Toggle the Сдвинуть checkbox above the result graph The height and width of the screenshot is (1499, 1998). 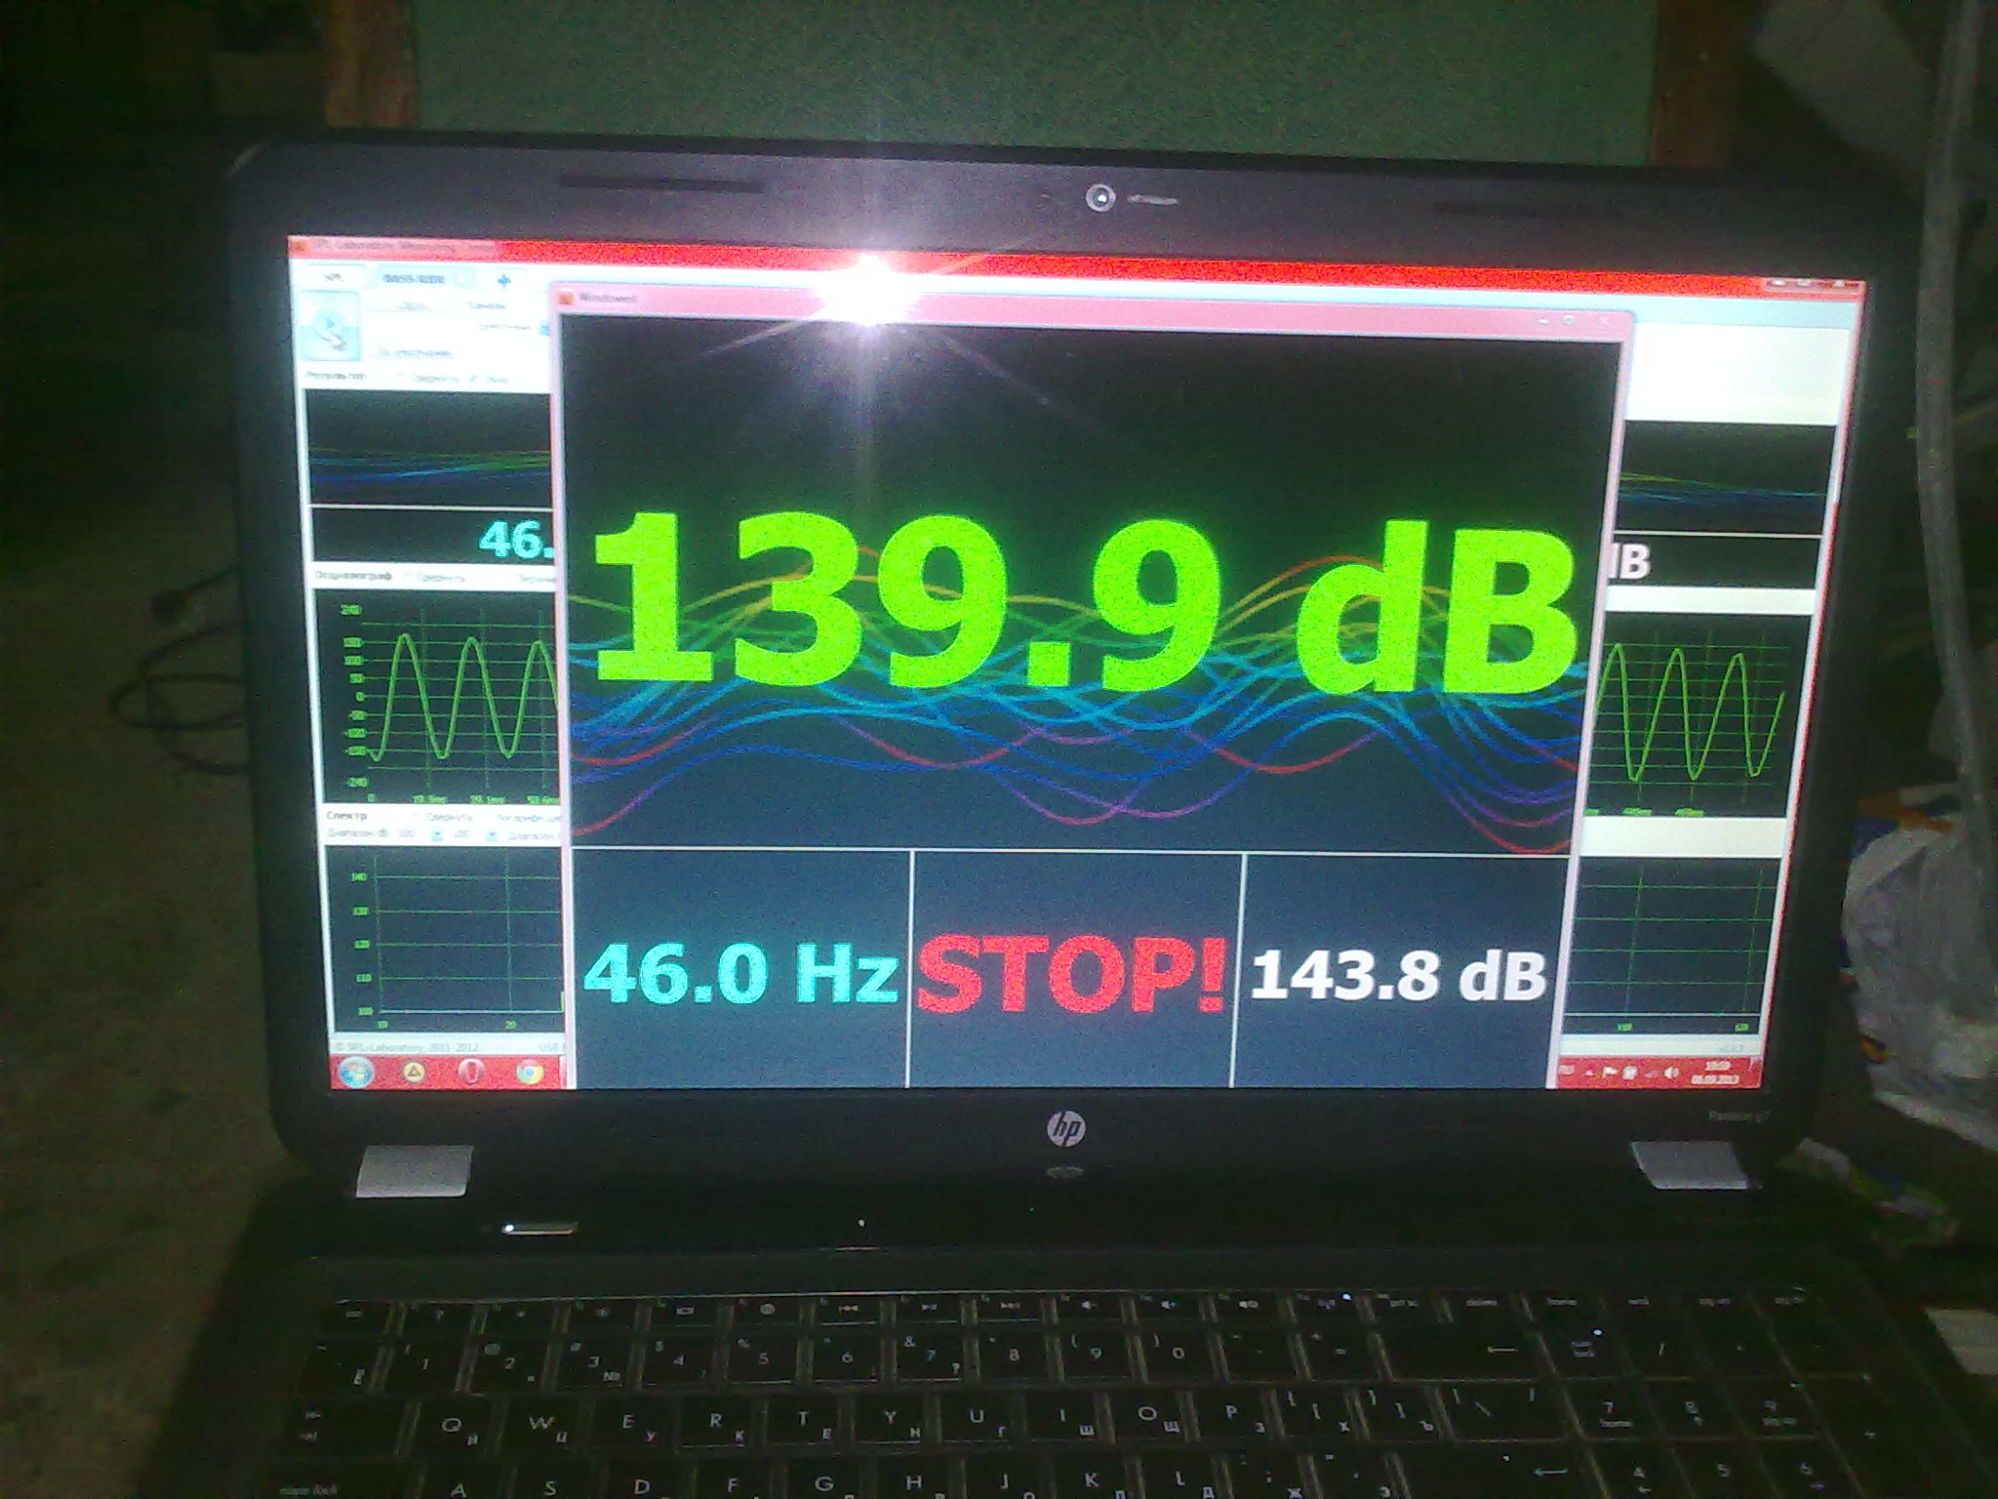[x=400, y=378]
